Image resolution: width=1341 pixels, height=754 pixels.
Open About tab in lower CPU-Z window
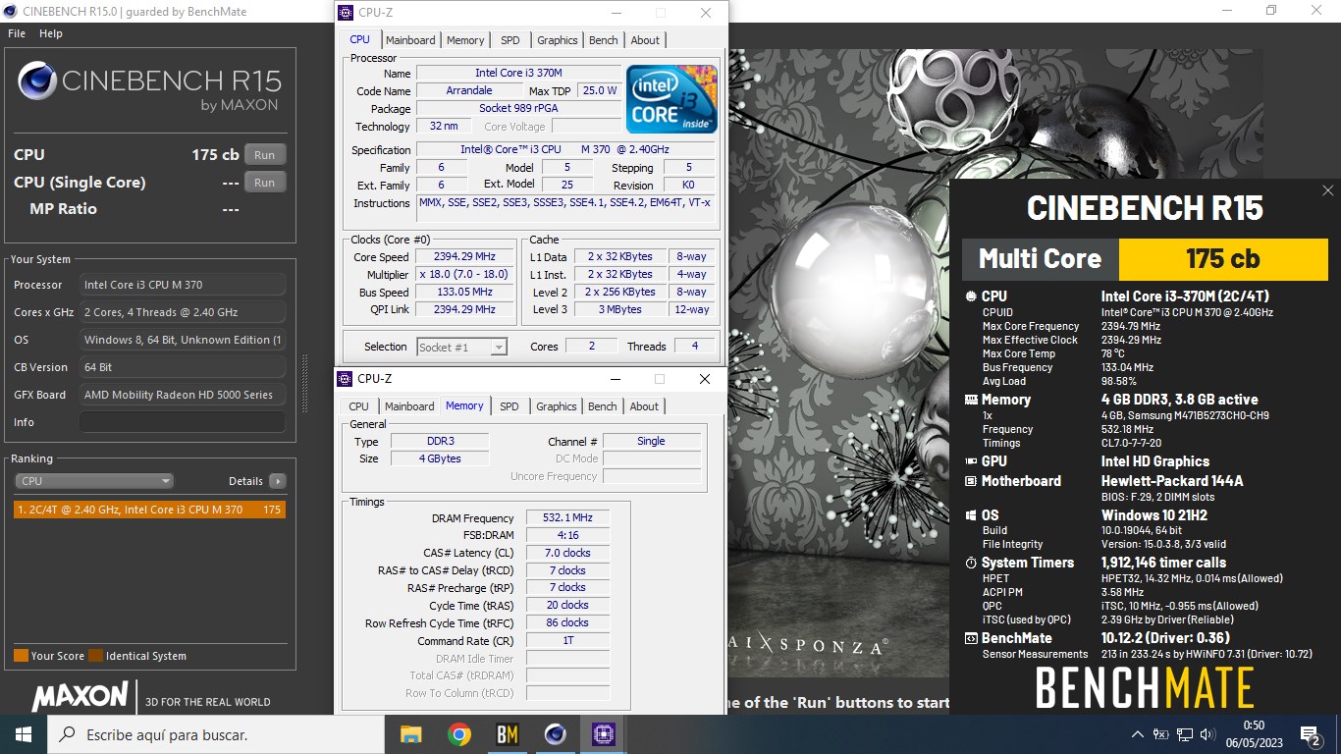pyautogui.click(x=644, y=406)
